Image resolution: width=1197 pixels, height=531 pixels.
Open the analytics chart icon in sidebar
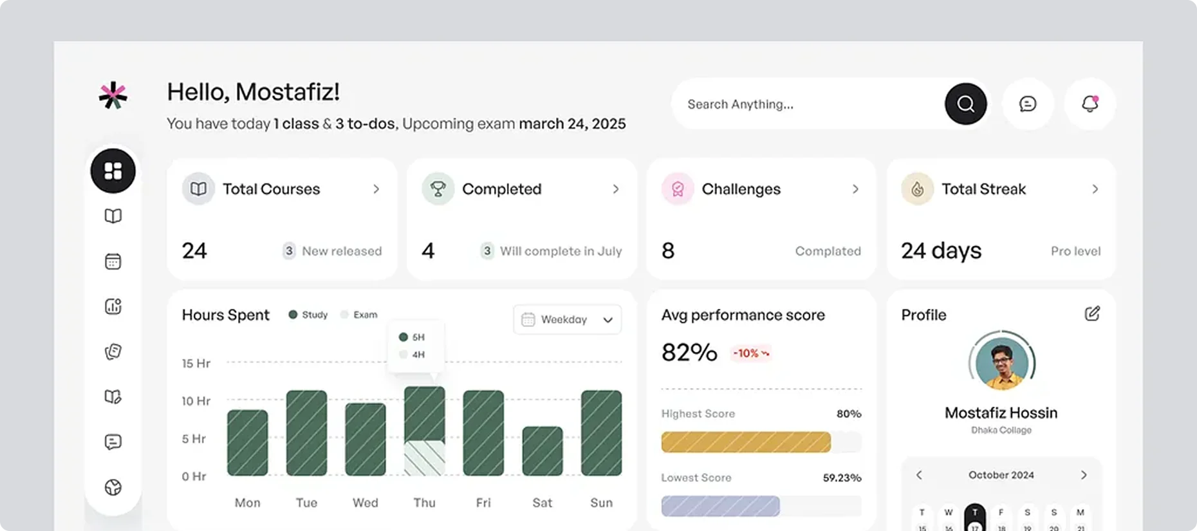(113, 306)
